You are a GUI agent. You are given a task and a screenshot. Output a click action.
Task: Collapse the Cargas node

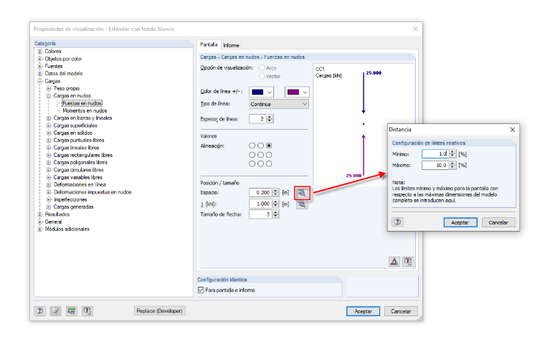40,81
